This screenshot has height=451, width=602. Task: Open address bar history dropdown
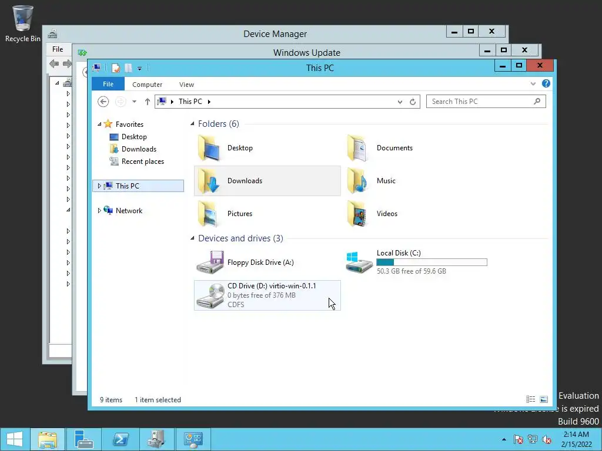coord(400,102)
